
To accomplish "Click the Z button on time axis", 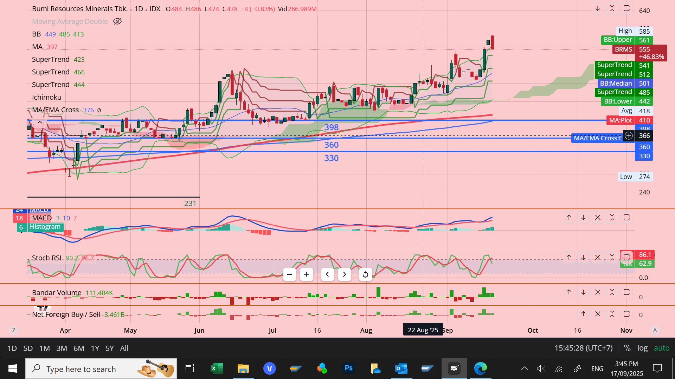I will [x=14, y=330].
